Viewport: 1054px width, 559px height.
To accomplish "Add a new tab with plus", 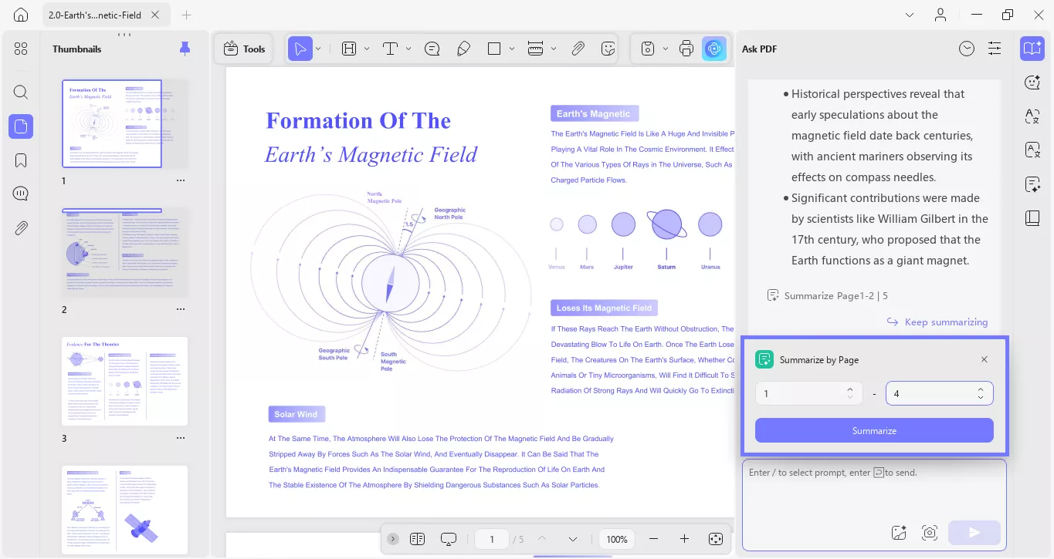I will [x=186, y=15].
